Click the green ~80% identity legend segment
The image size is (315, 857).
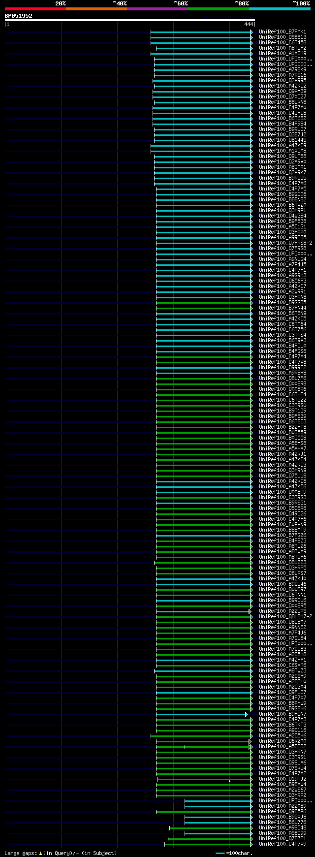tap(218, 9)
